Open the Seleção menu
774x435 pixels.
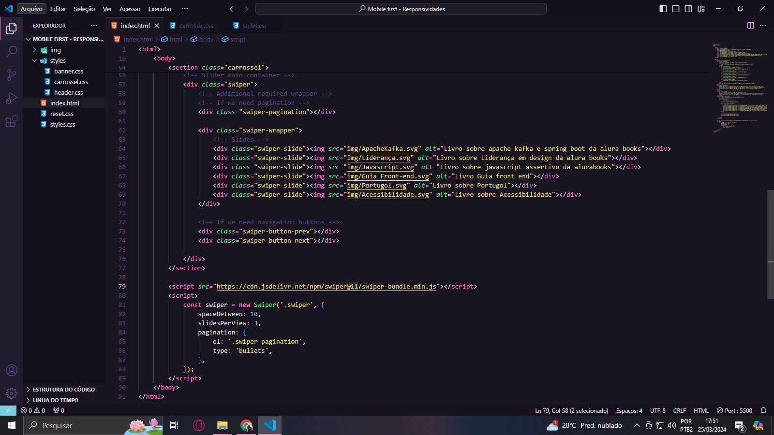[x=84, y=9]
